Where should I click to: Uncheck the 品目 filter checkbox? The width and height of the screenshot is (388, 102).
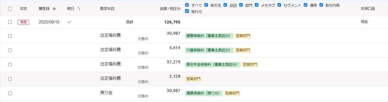pyautogui.click(x=225, y=5)
